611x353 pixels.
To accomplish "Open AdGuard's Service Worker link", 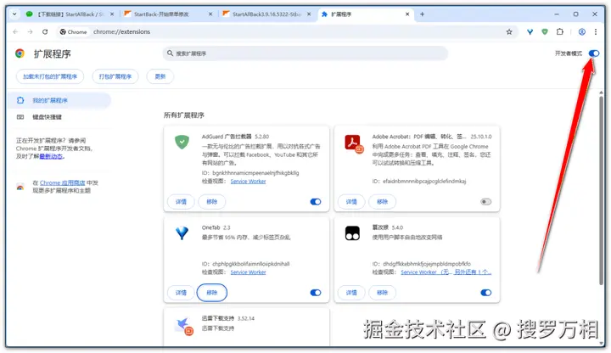I will pos(248,182).
